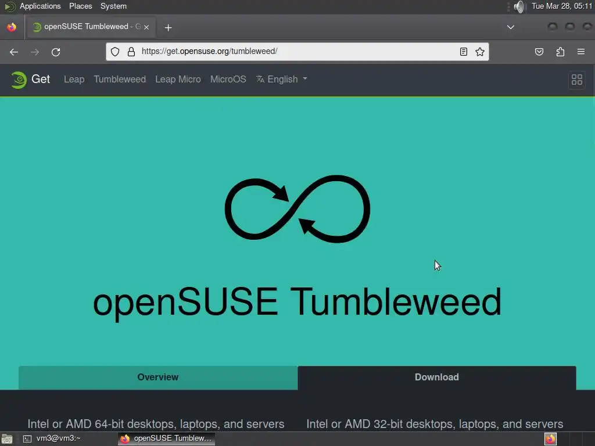
Task: Open the Firefox hamburger menu
Action: tap(581, 52)
